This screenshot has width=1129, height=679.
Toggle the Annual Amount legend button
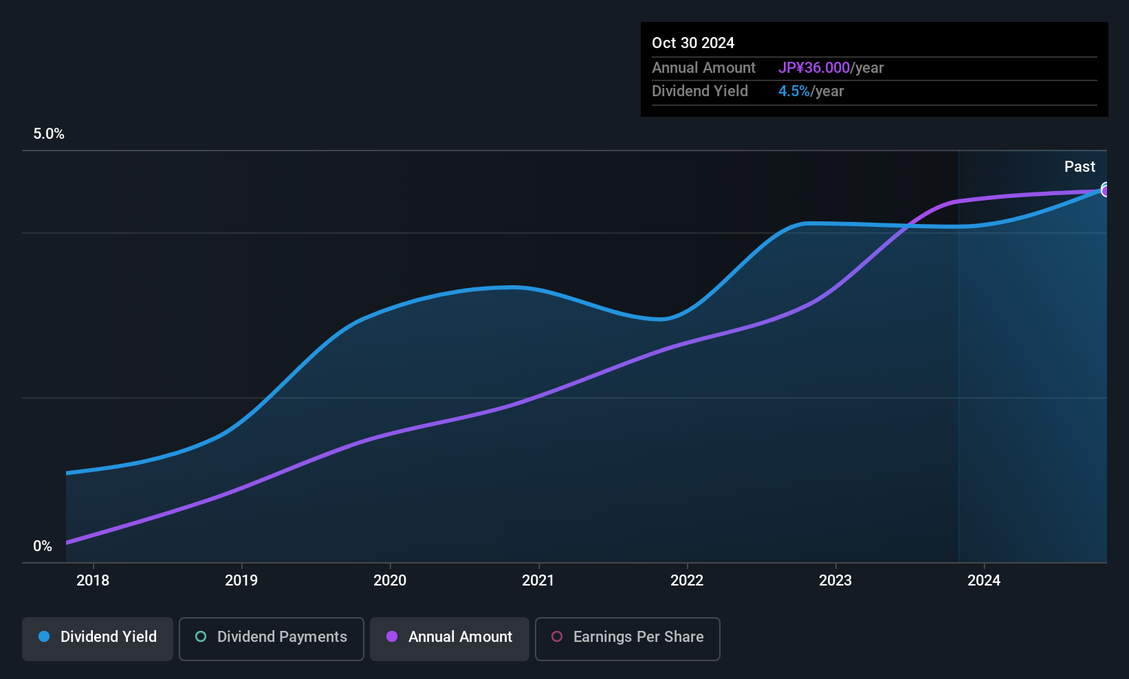click(449, 638)
